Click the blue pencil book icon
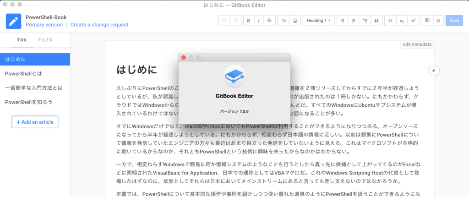Image resolution: width=469 pixels, height=197 pixels. pyautogui.click(x=13, y=21)
